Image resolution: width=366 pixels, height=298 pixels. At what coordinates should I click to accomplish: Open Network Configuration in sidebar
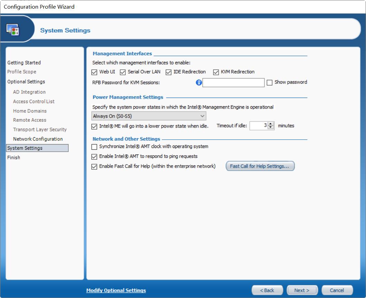tap(38, 139)
